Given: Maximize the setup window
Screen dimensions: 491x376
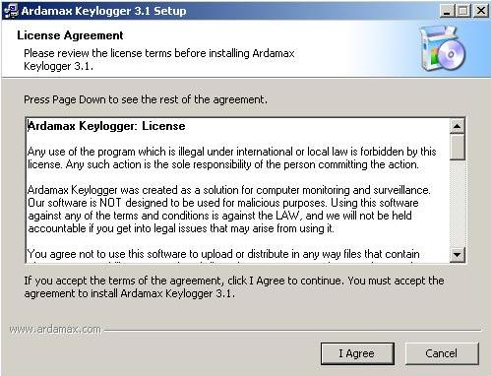Looking at the screenshot, I should pyautogui.click(x=463, y=11).
